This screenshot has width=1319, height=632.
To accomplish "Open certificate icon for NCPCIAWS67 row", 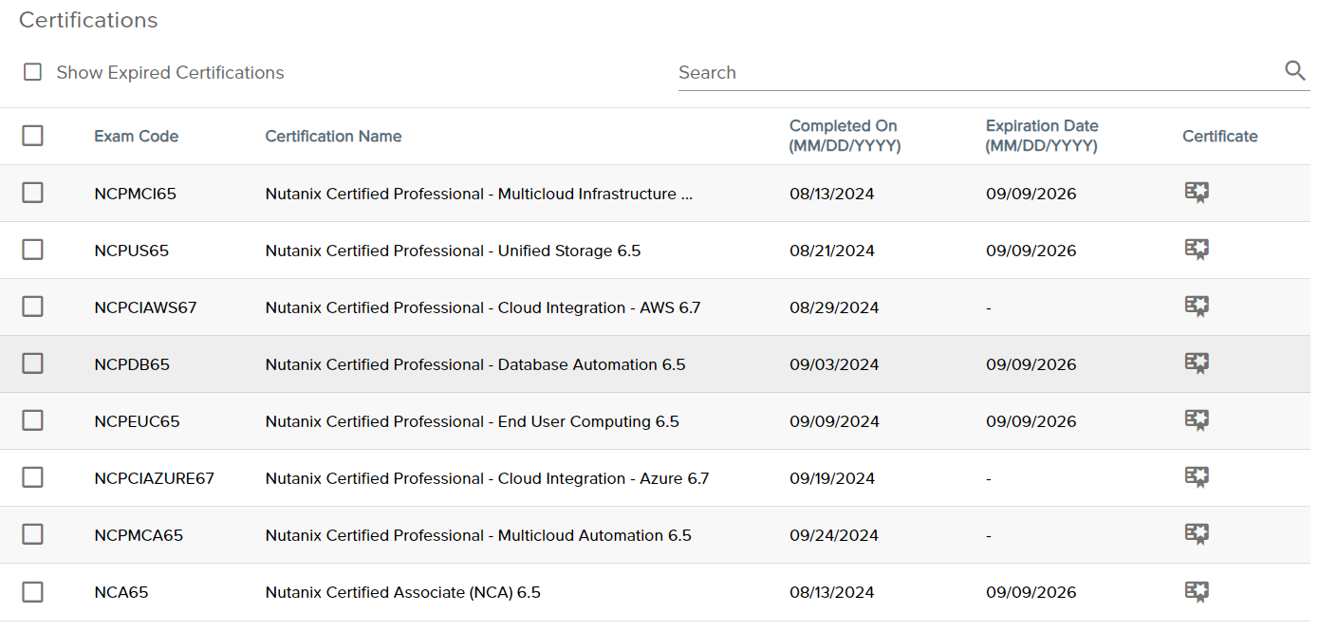I will 1197,307.
